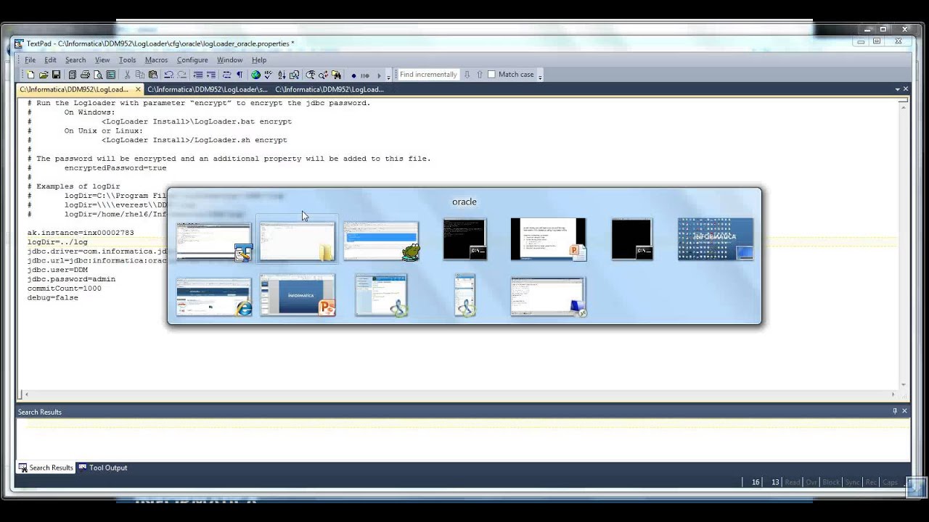Click the Sort A-Z toolbar icon
The height and width of the screenshot is (522, 929).
282,75
